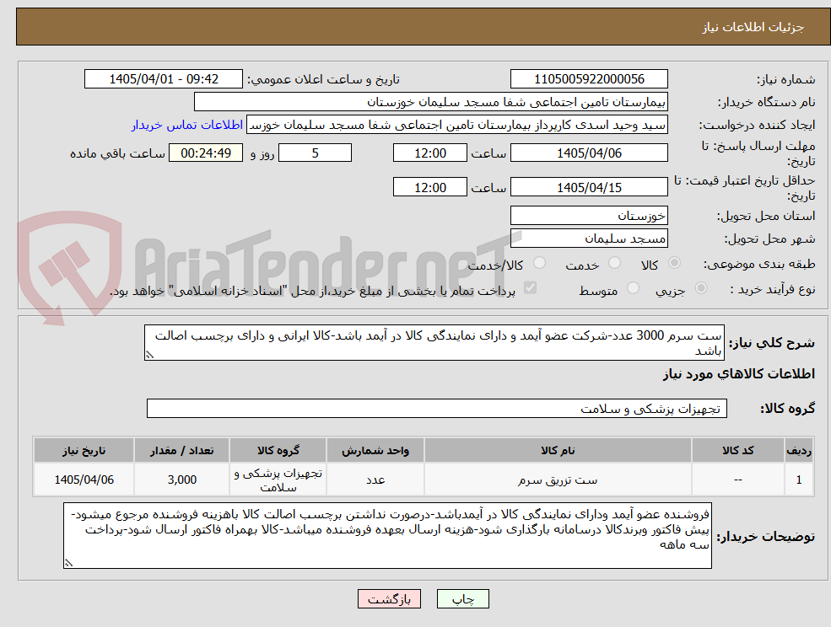
Task: Click the اطلاعات کالاهای مورد نیاز heading
Action: [739, 374]
